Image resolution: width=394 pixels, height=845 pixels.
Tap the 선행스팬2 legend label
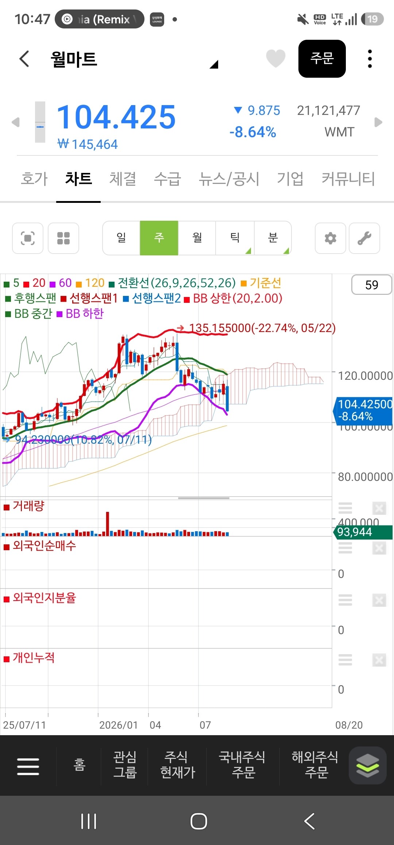(x=152, y=298)
